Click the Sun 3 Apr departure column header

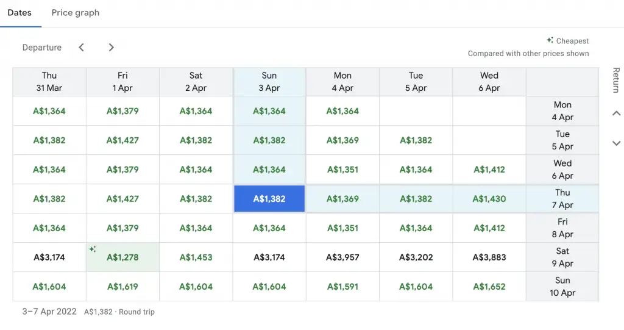click(269, 82)
